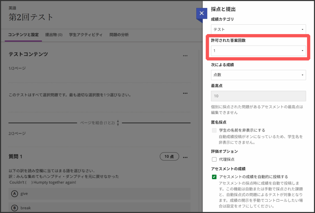This screenshot has height=213, width=315.
Task: Open the 次による成績 dropdown showing 点数
Action: 258,75
